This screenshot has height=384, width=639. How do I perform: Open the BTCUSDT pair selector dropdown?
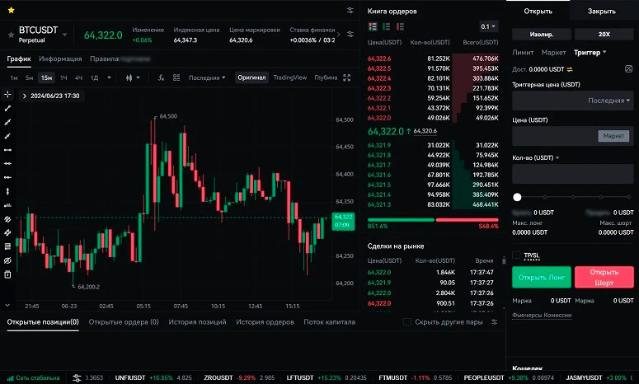64,30
